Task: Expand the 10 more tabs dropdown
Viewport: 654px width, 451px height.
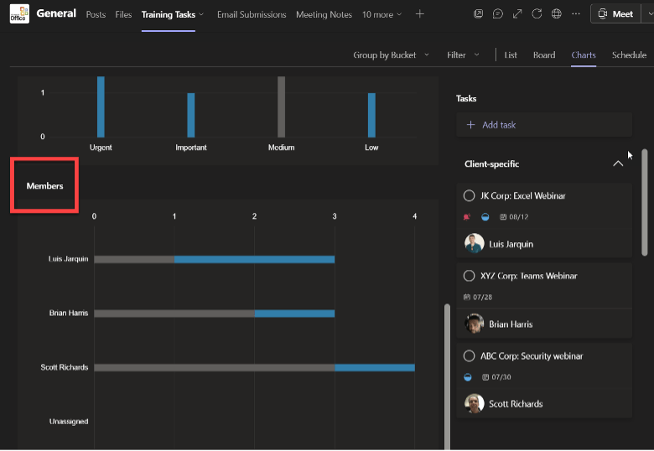Action: coord(381,14)
